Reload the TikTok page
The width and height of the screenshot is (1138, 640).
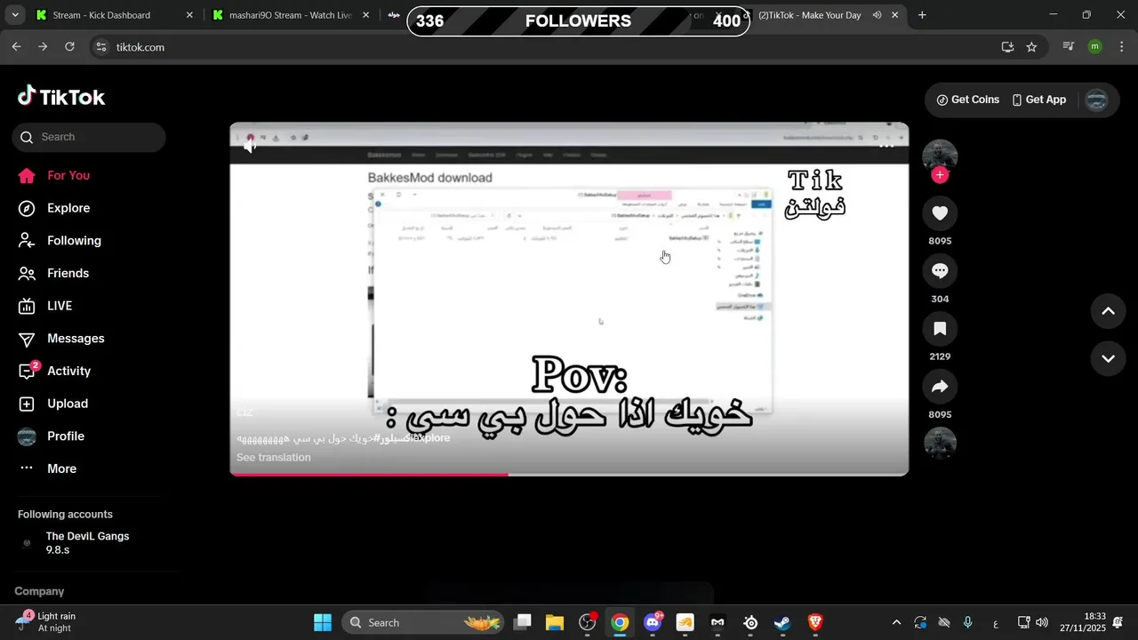(x=69, y=47)
